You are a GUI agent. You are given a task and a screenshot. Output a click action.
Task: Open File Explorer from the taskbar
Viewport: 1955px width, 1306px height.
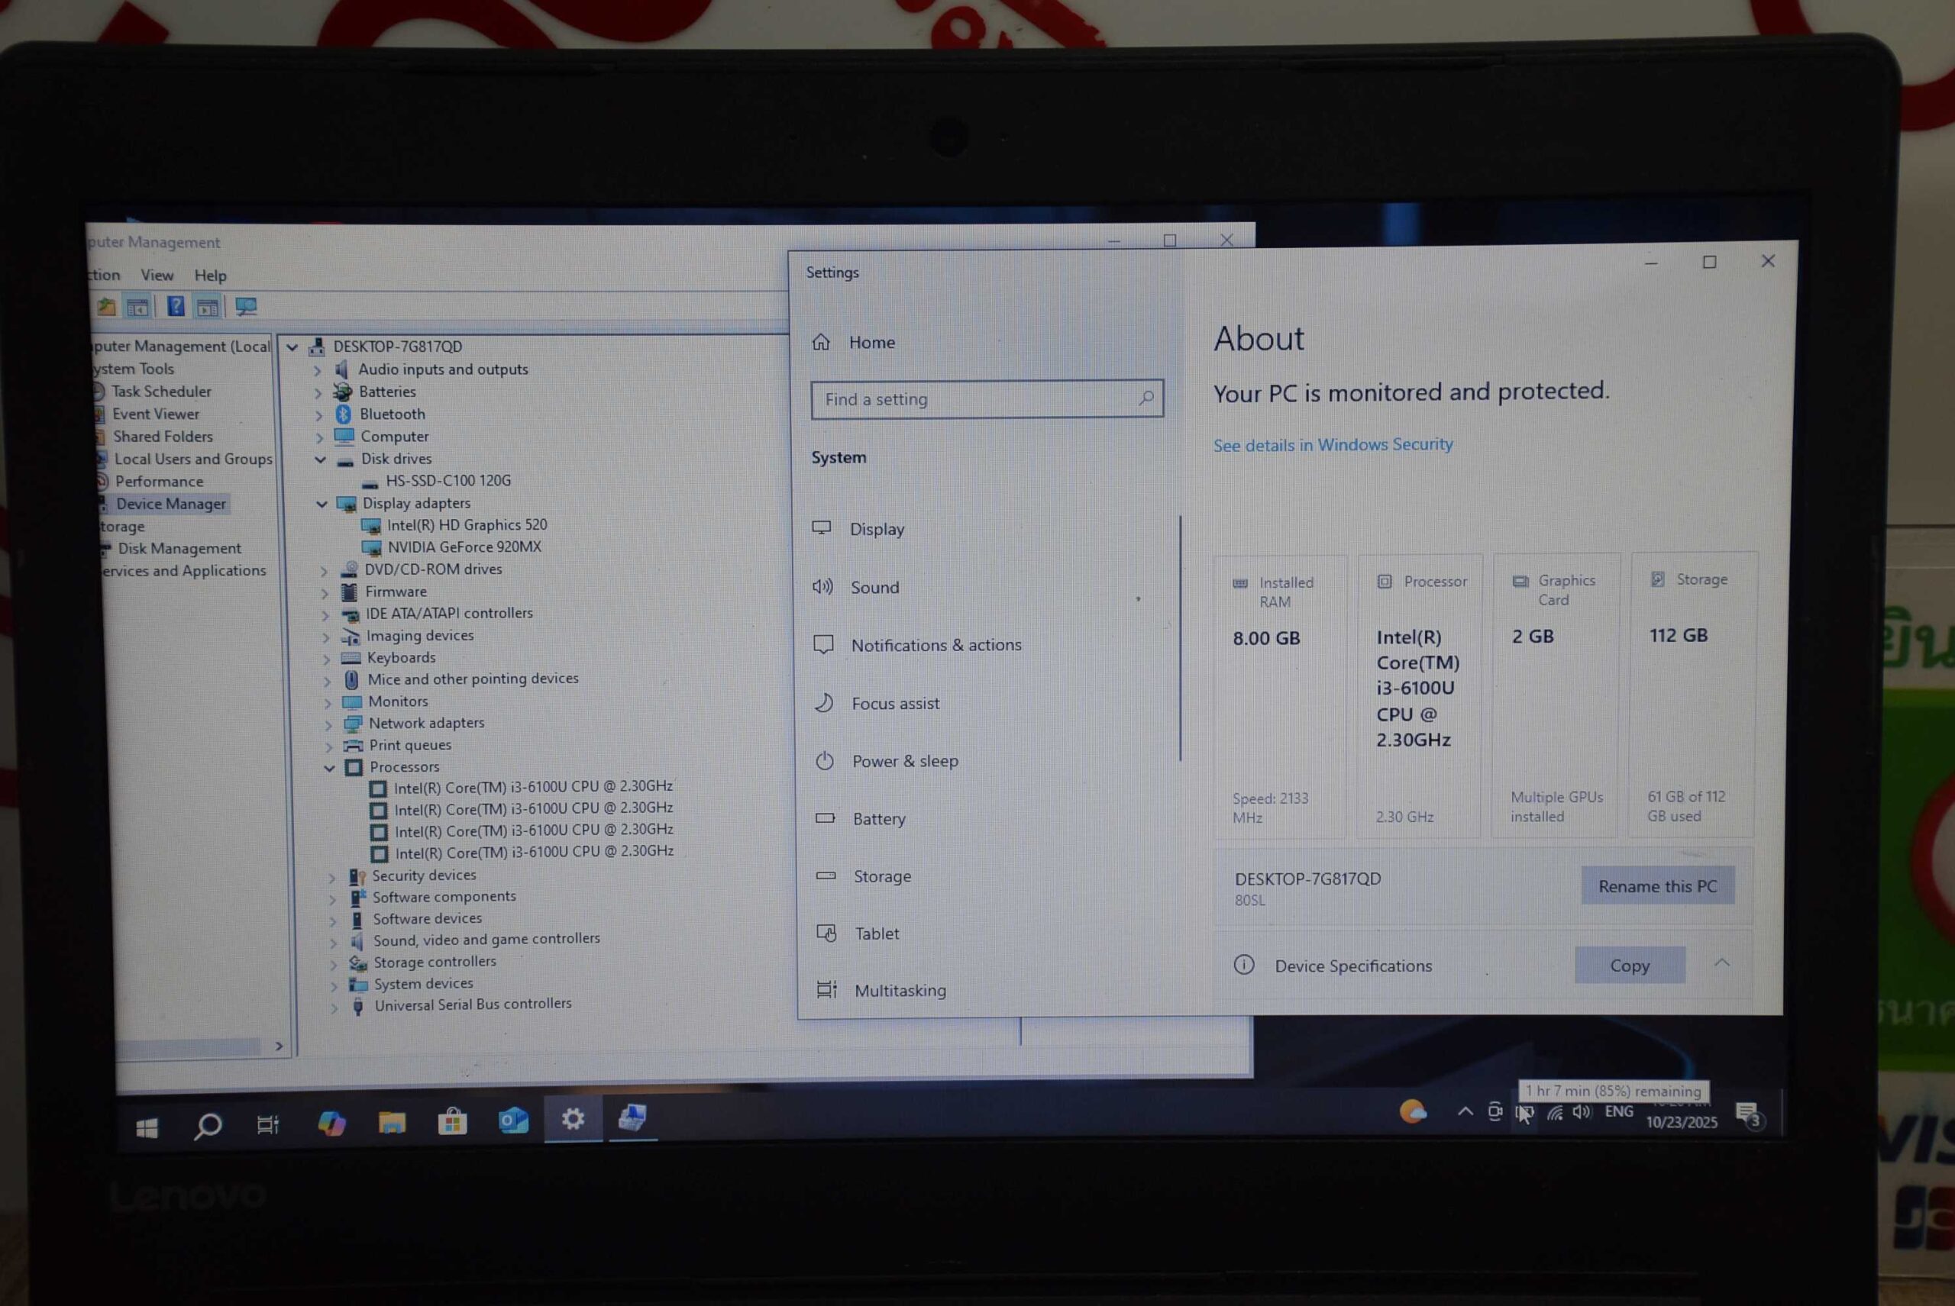click(x=392, y=1123)
